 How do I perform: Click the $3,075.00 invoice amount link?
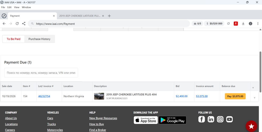point(202,96)
